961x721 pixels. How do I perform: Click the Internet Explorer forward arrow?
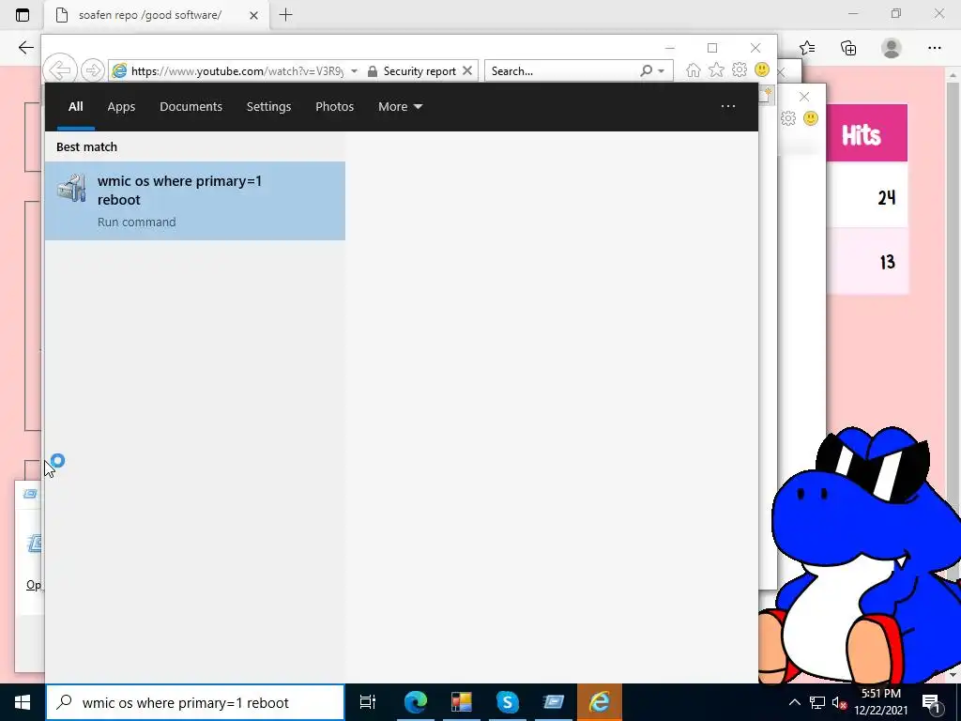[x=93, y=70]
